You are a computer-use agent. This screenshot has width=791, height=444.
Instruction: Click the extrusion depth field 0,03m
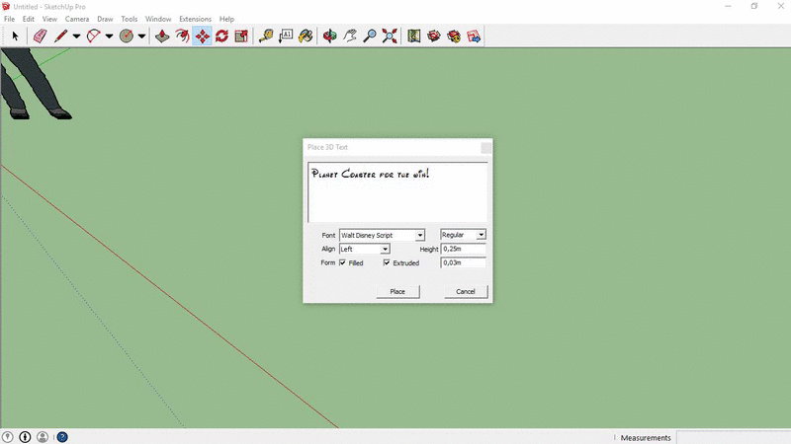tap(463, 262)
